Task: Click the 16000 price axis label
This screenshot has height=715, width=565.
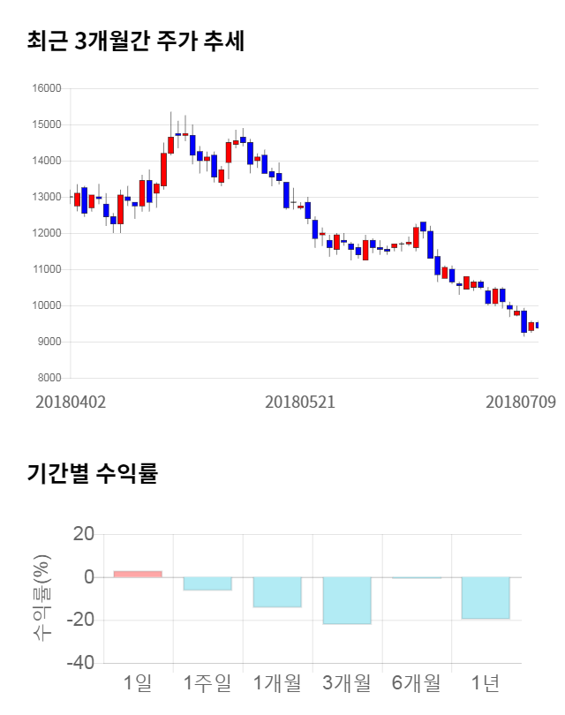Action: 47,88
